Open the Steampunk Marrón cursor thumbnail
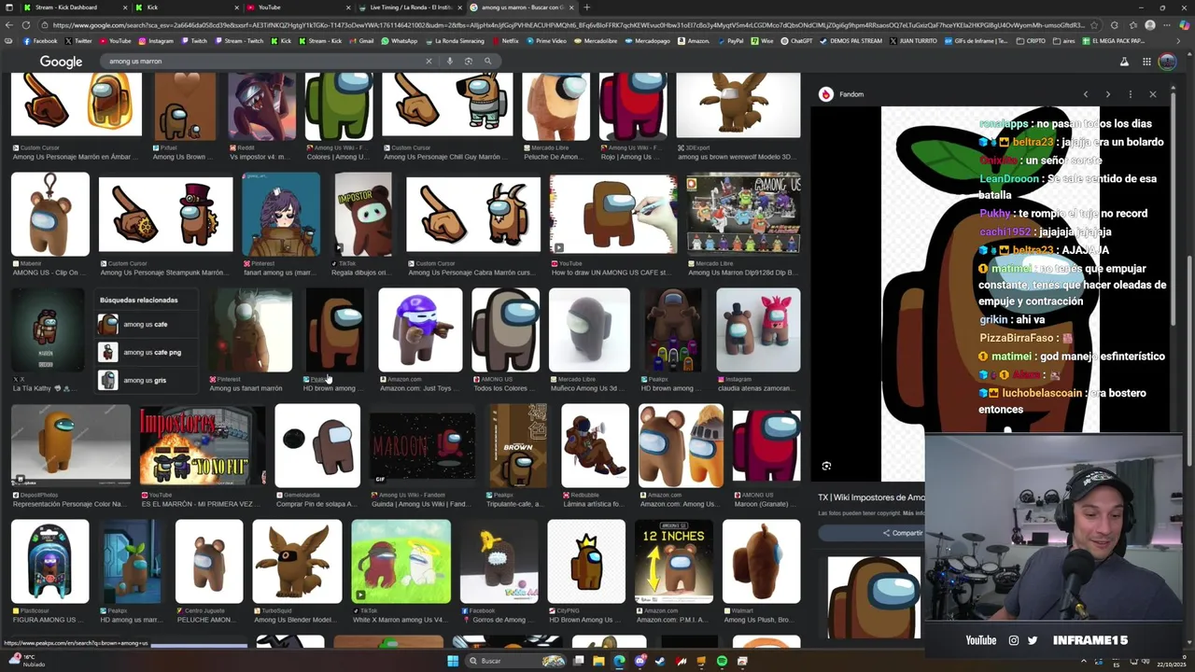This screenshot has width=1195, height=672. click(166, 214)
